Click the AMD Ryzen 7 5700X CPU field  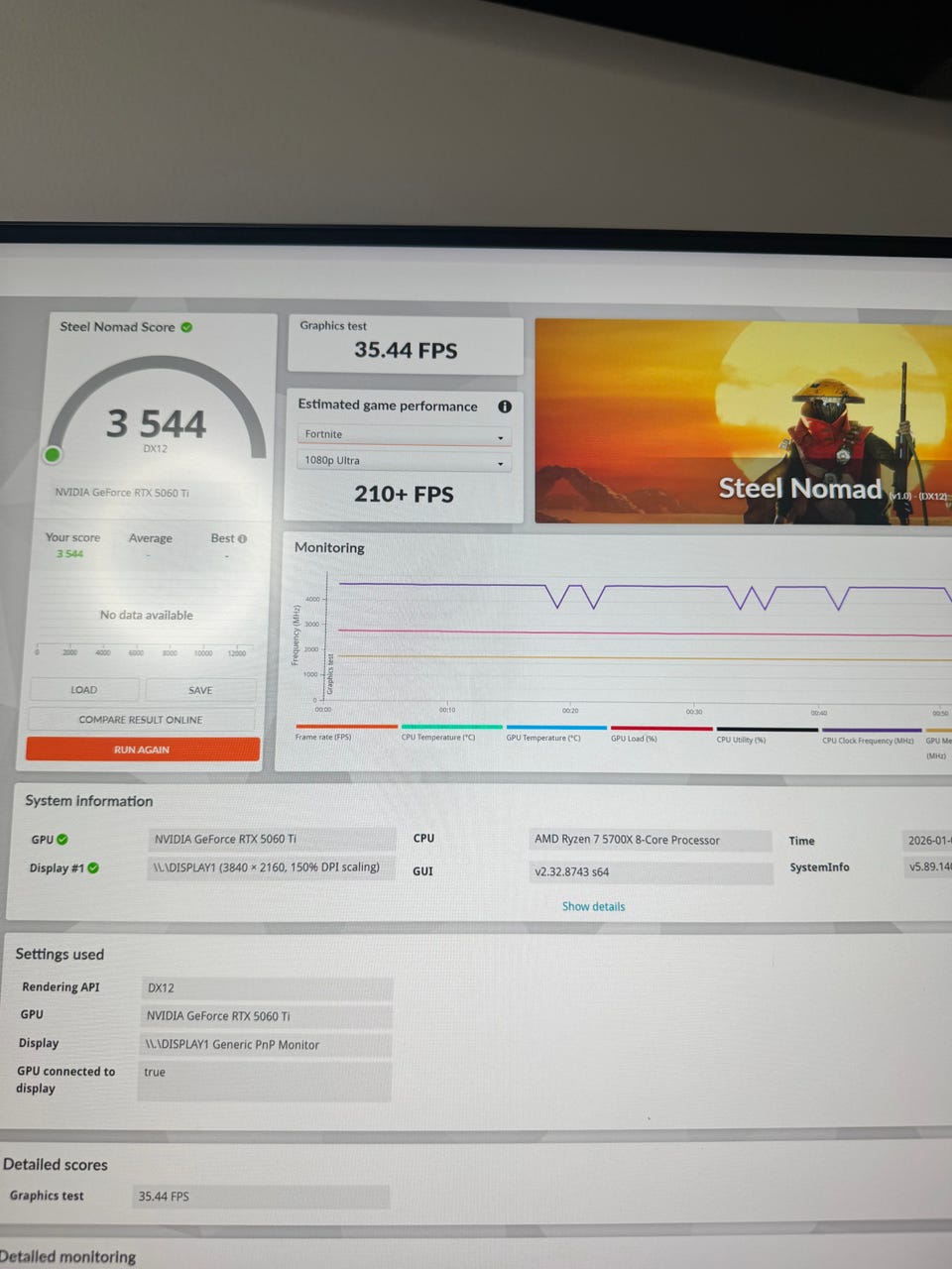650,840
